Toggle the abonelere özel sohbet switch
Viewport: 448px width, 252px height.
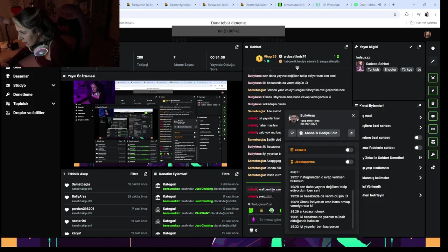[418, 138]
